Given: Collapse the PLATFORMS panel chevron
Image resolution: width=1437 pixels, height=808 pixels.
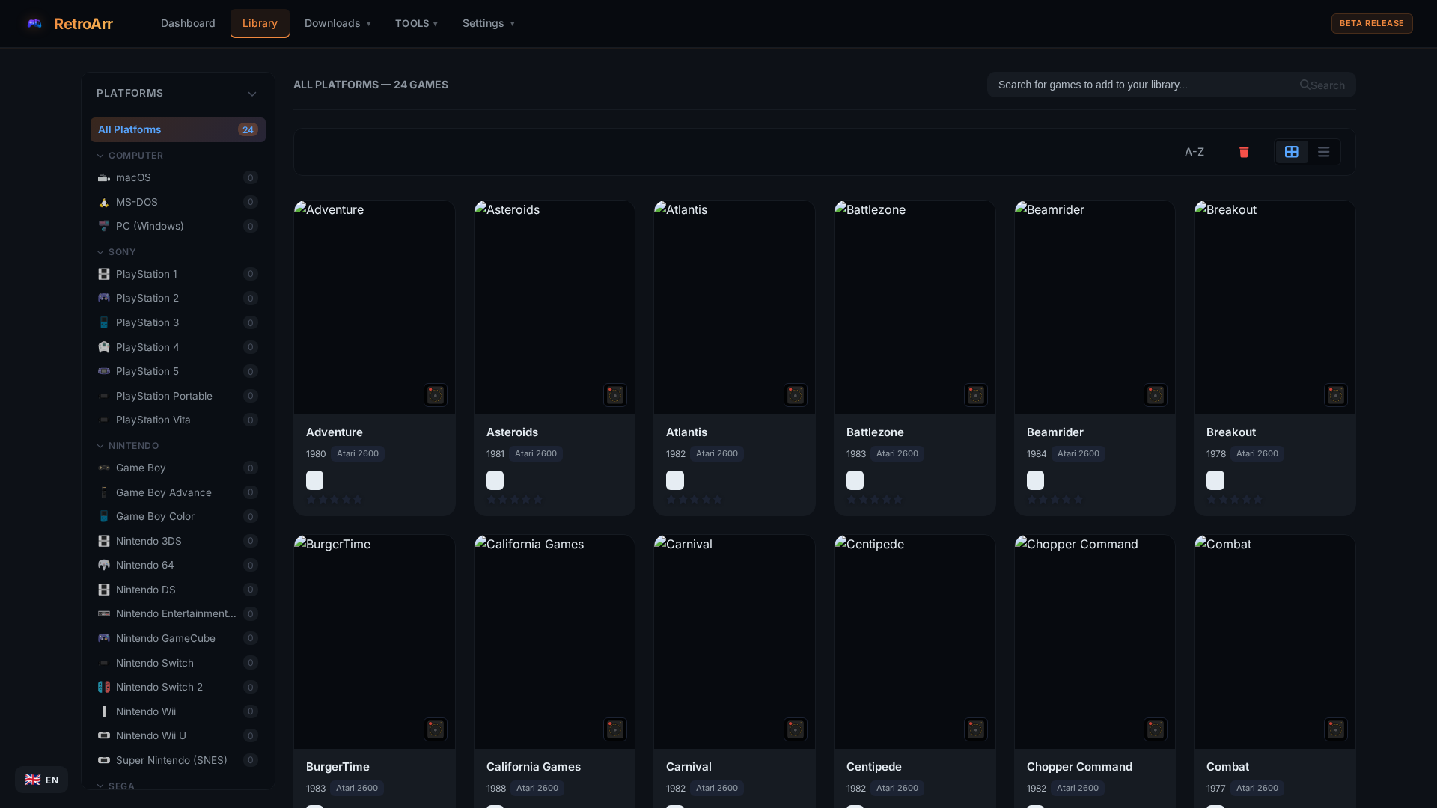Looking at the screenshot, I should pos(252,94).
